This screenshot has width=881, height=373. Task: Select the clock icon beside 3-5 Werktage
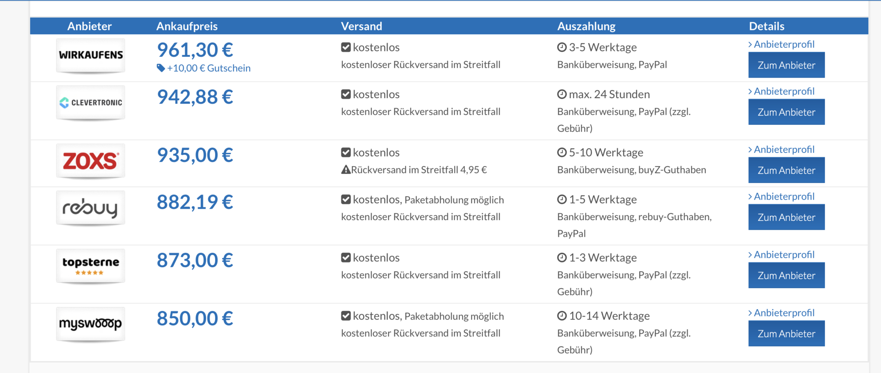562,47
